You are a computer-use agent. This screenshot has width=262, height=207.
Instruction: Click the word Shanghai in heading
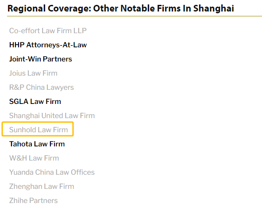click(x=214, y=8)
